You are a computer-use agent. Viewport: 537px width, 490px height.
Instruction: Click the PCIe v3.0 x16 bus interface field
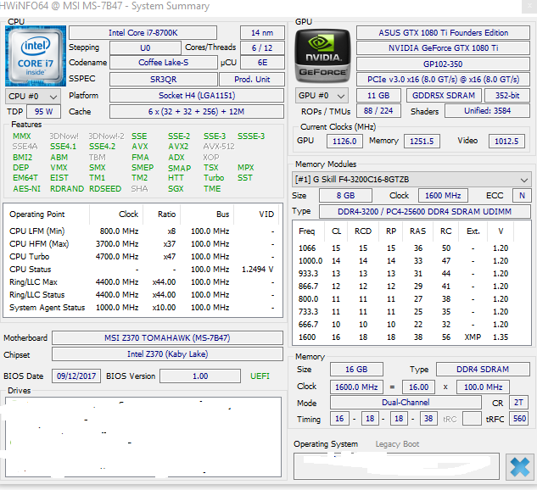(x=443, y=80)
